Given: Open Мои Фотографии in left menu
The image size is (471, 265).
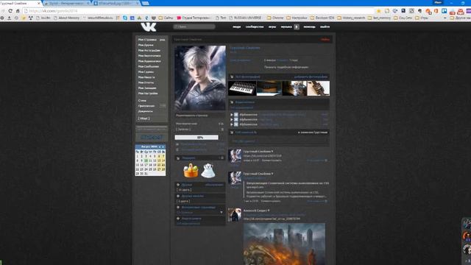Looking at the screenshot, I should [149, 51].
